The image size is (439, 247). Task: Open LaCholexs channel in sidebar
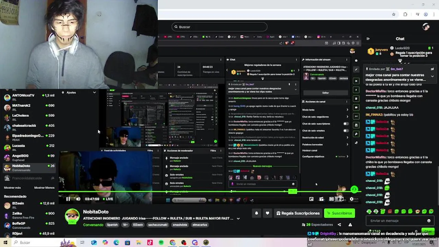[x=29, y=117]
